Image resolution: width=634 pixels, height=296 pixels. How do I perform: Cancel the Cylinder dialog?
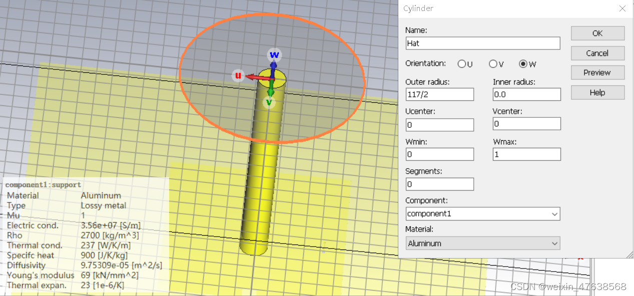pyautogui.click(x=597, y=53)
